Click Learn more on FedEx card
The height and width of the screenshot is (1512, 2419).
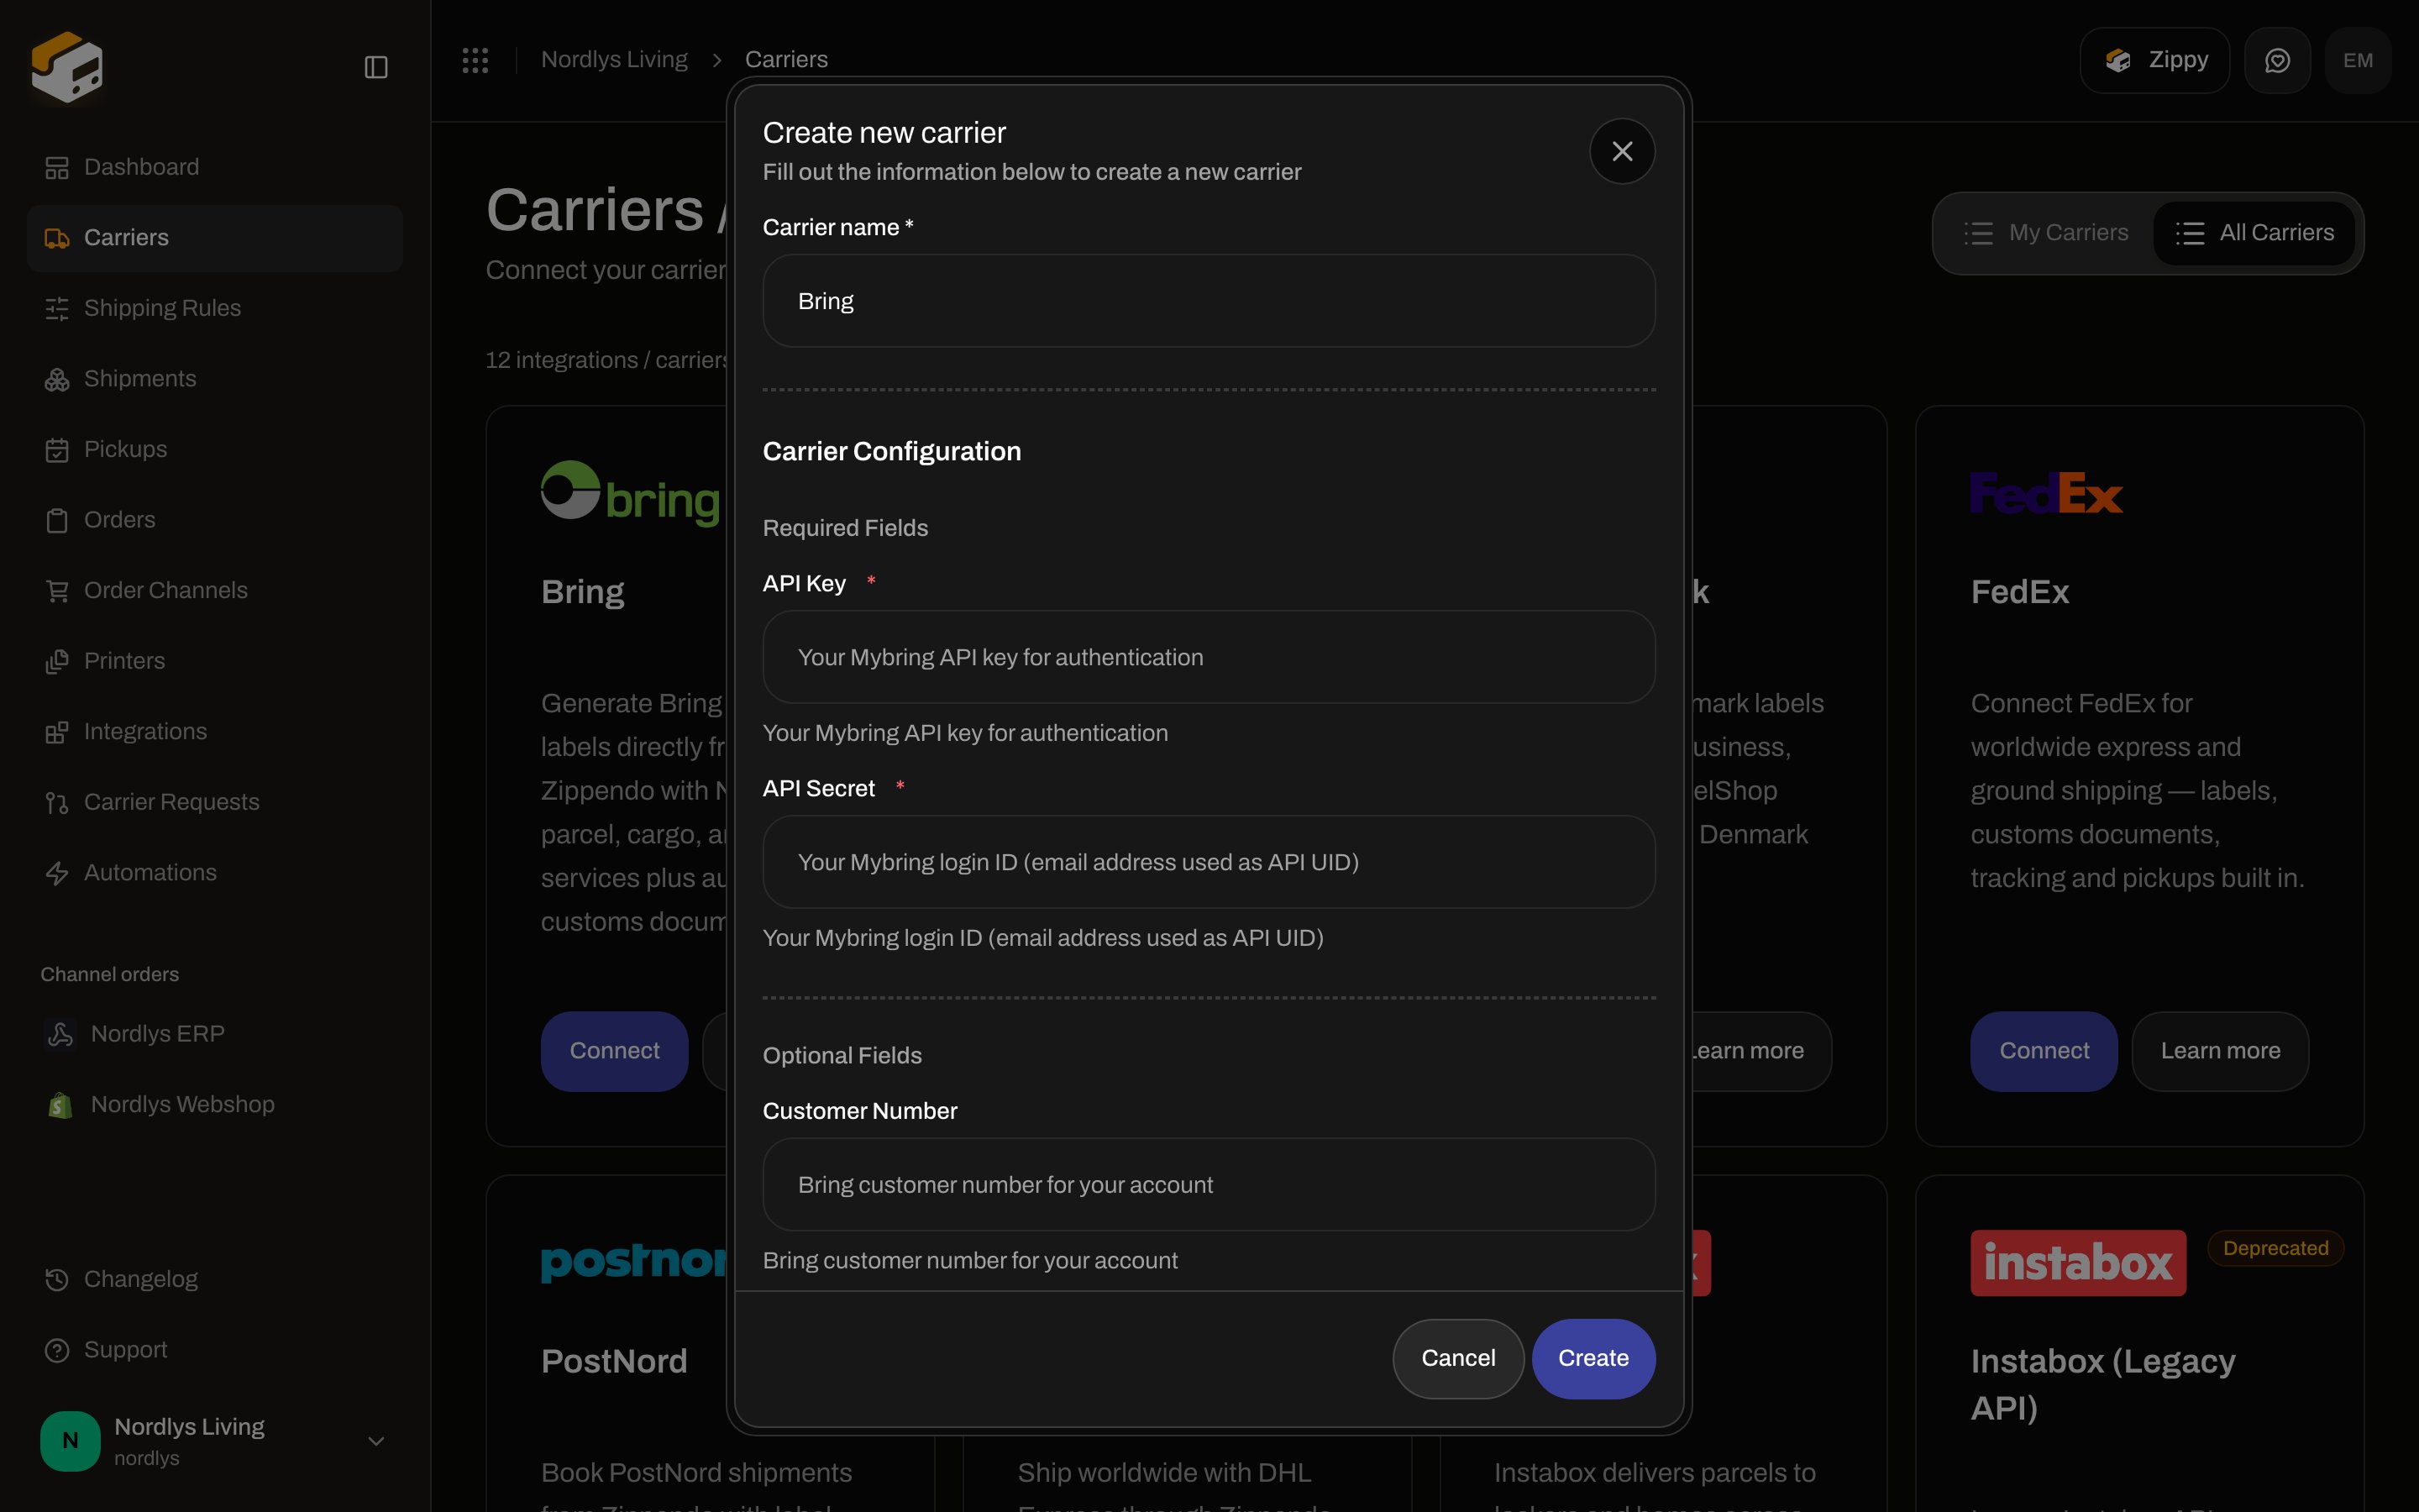tap(2220, 1051)
